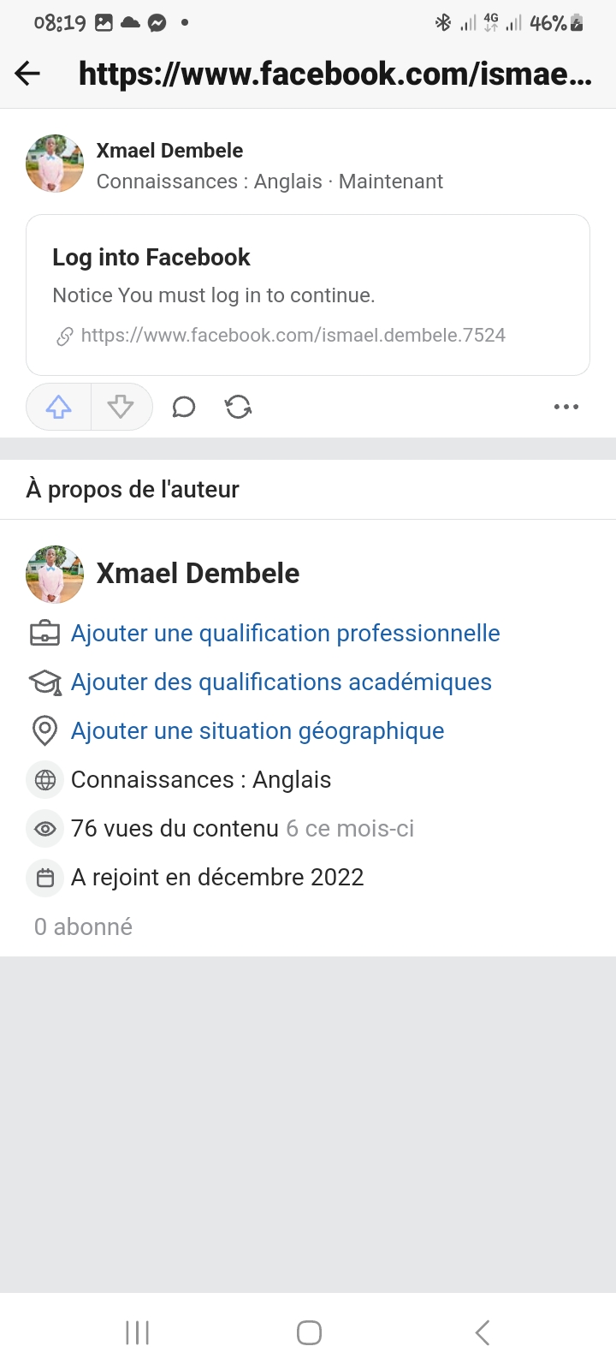Tap the large avatar in author section

pyautogui.click(x=55, y=575)
